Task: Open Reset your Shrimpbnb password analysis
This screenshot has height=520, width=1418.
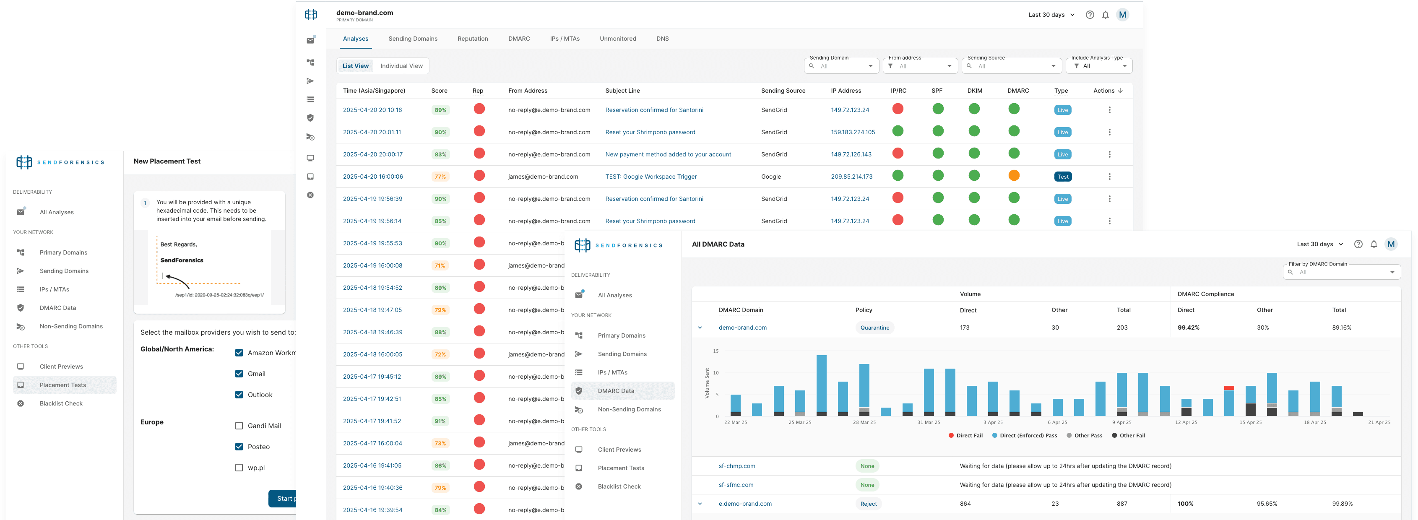Action: 650,132
